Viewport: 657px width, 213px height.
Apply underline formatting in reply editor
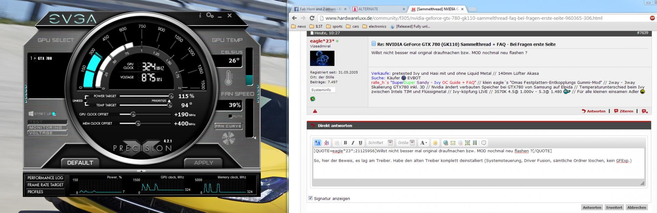[x=360, y=143]
